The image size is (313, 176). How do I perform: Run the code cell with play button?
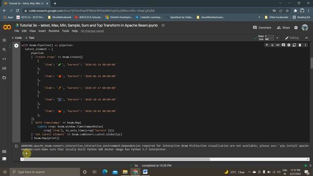[x=16, y=45]
